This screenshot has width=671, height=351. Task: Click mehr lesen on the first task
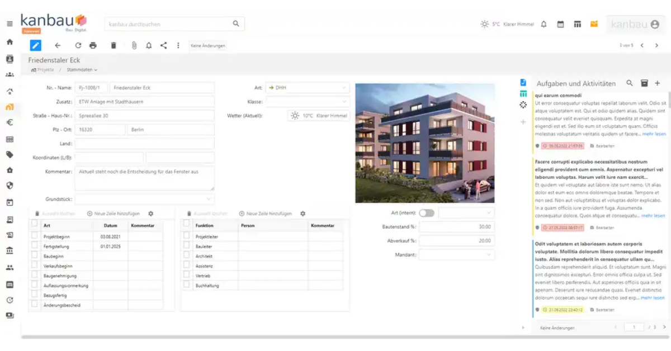654,134
